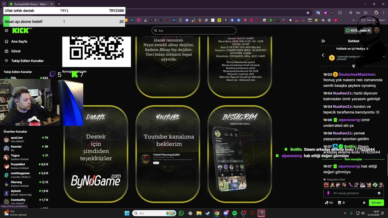Open the hamburger menu beside the Kick logo
This screenshot has width=388, height=218.
[6, 31]
